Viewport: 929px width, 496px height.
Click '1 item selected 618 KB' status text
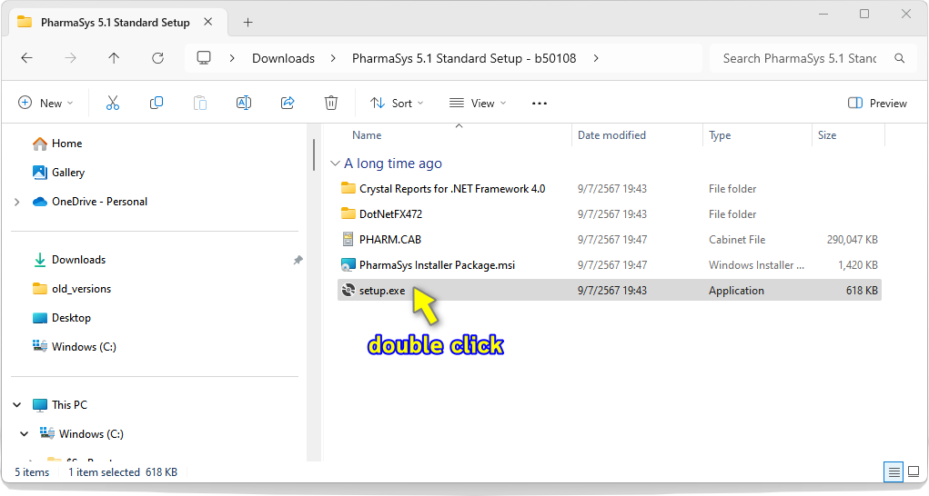tap(123, 471)
